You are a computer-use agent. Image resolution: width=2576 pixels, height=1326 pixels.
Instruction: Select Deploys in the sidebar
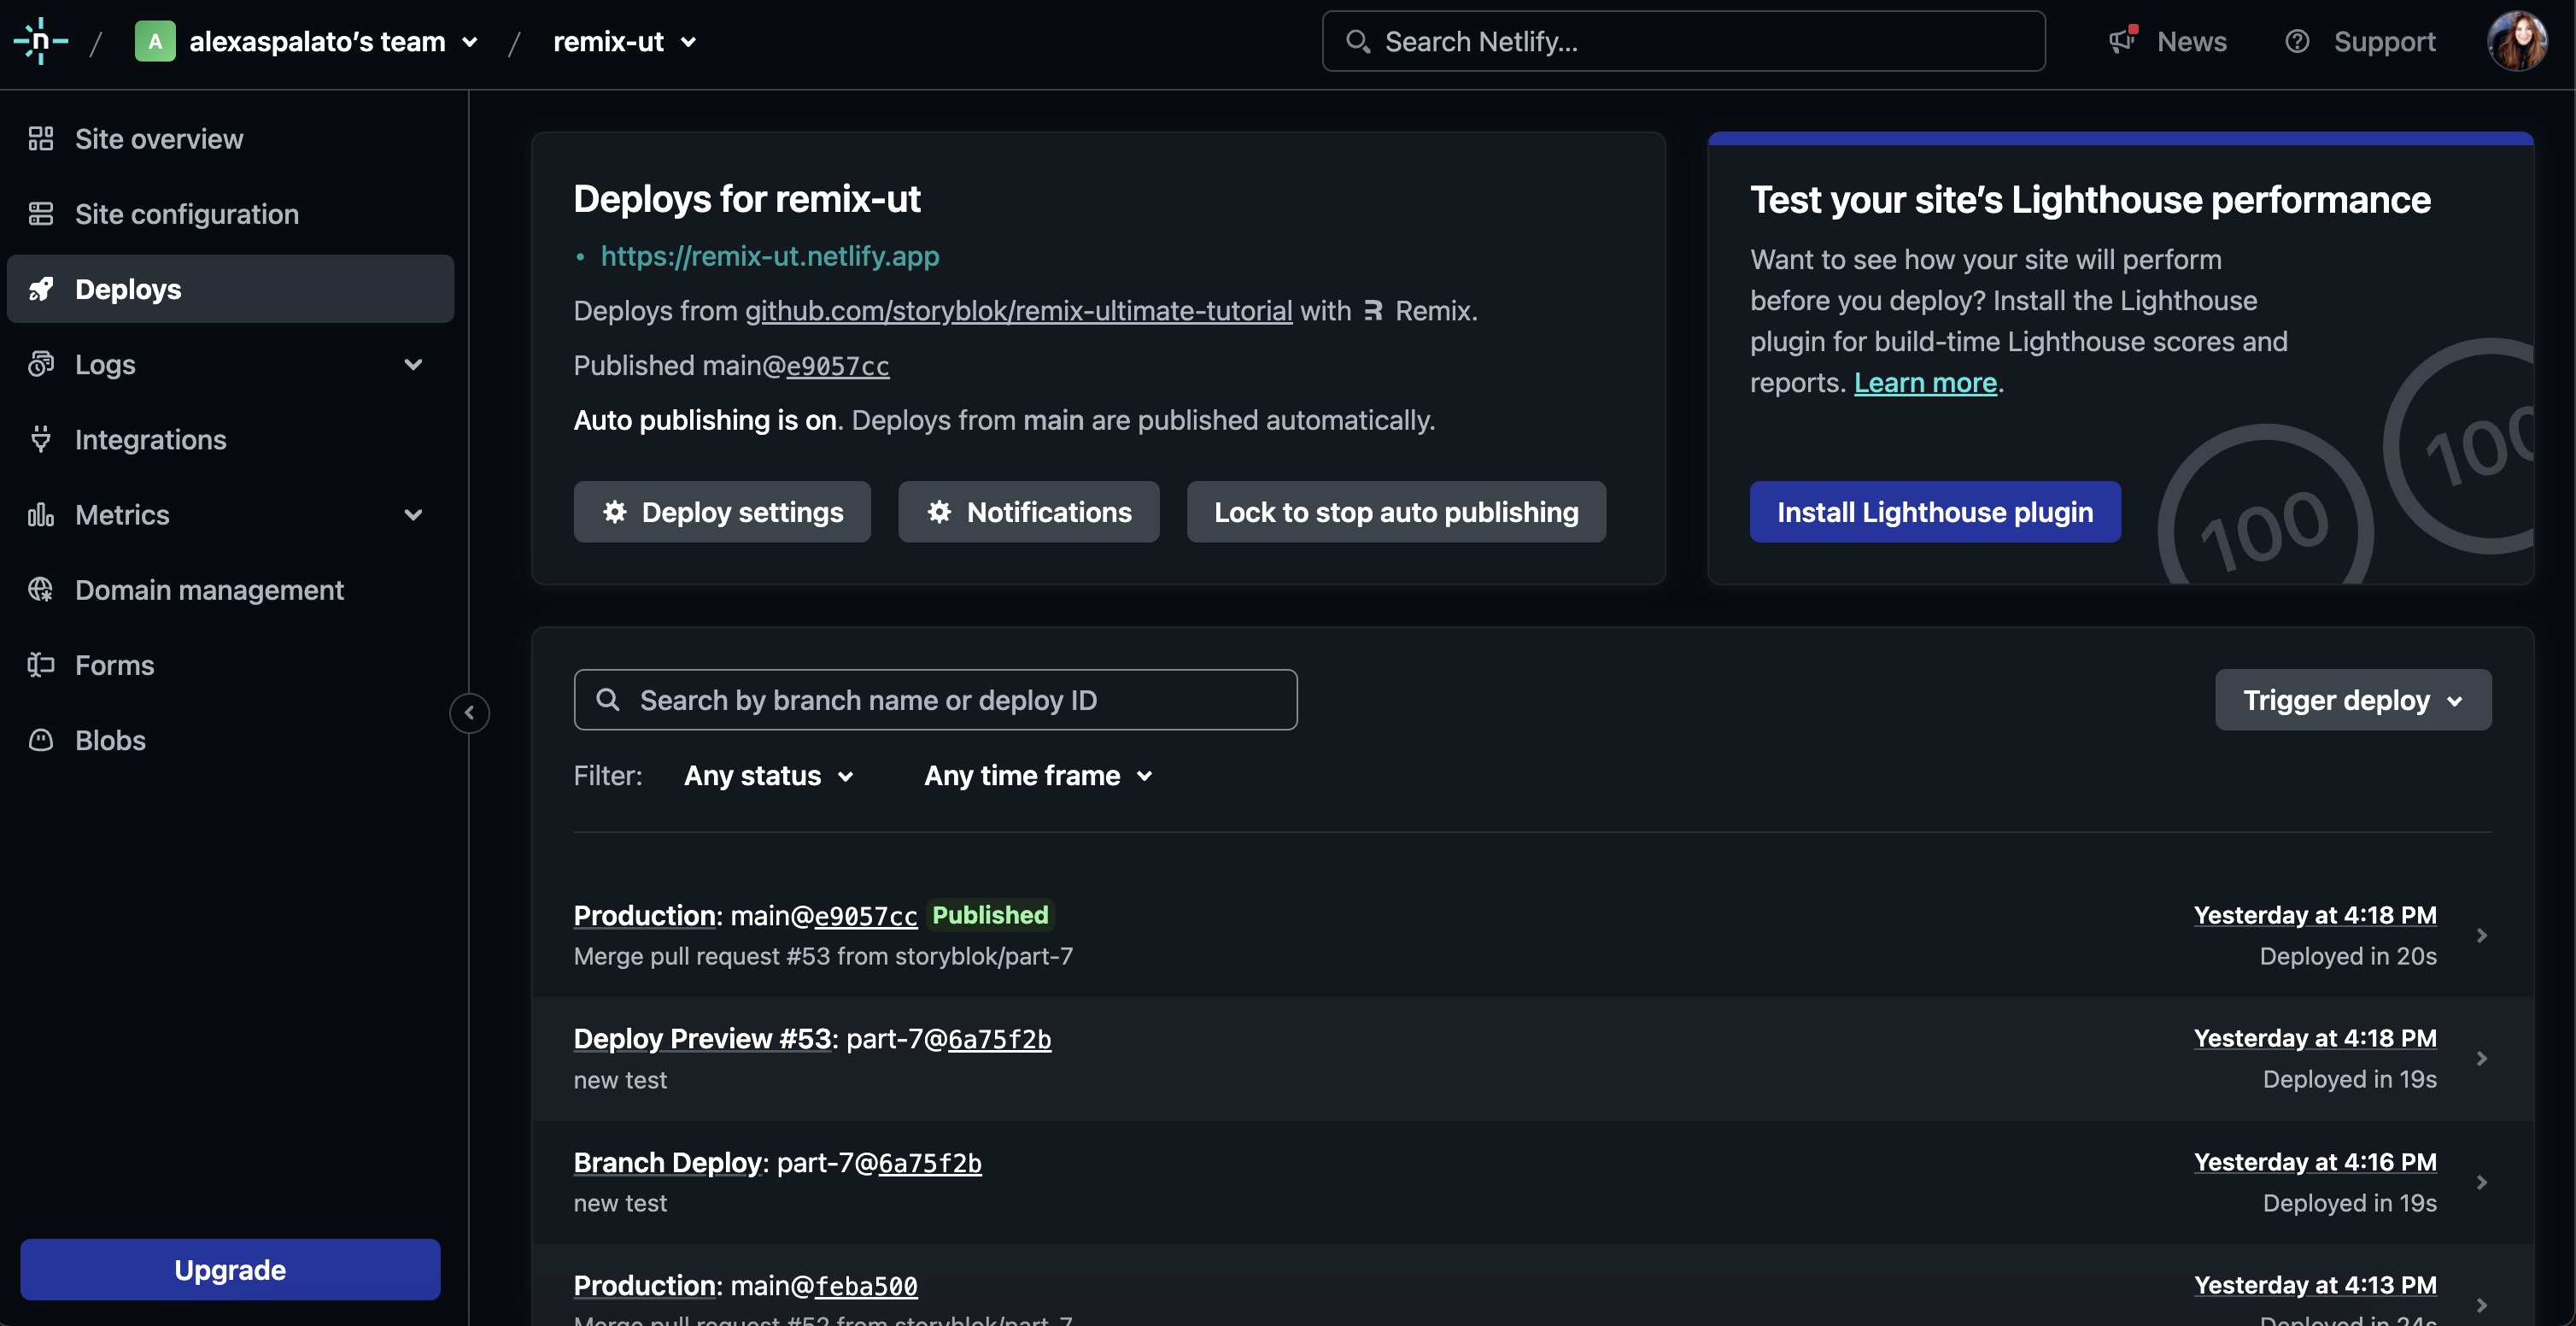pyautogui.click(x=230, y=289)
